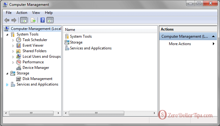Select Task Scheduler text in tree
The height and width of the screenshot is (126, 220).
pos(35,40)
